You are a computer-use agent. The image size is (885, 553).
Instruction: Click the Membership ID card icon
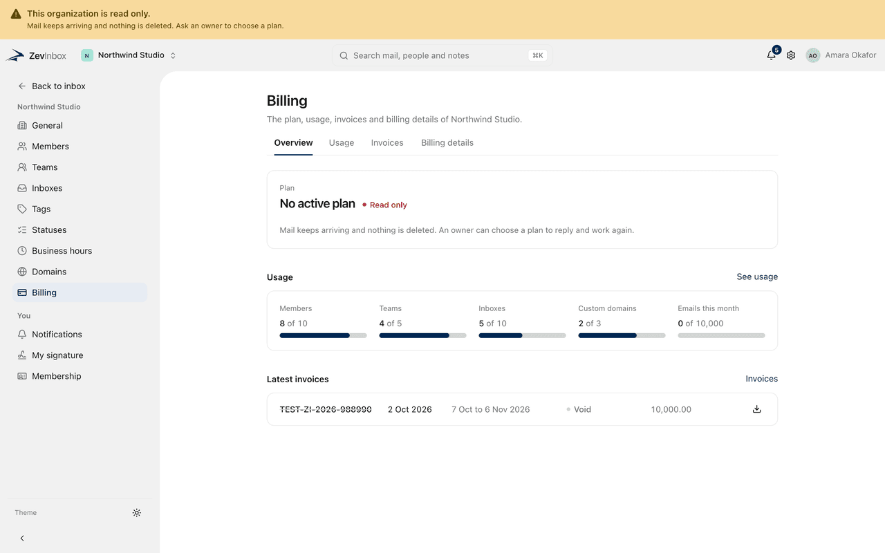pyautogui.click(x=22, y=376)
